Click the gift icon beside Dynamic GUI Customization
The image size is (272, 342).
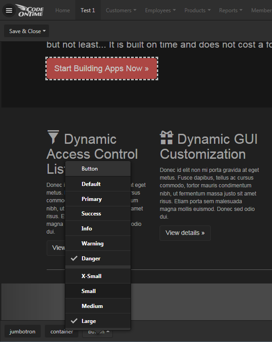coord(166,137)
